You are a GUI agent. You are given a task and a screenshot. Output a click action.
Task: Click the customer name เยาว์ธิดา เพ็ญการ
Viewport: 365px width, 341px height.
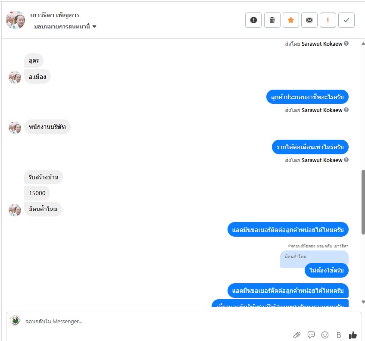click(55, 15)
